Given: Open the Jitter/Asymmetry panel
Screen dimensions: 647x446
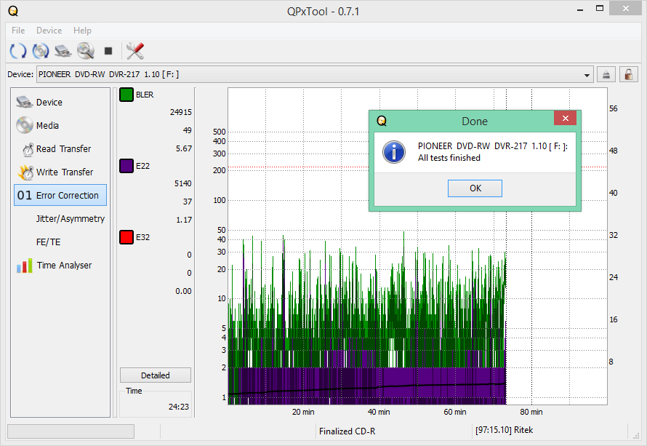Looking at the screenshot, I should coord(60,218).
